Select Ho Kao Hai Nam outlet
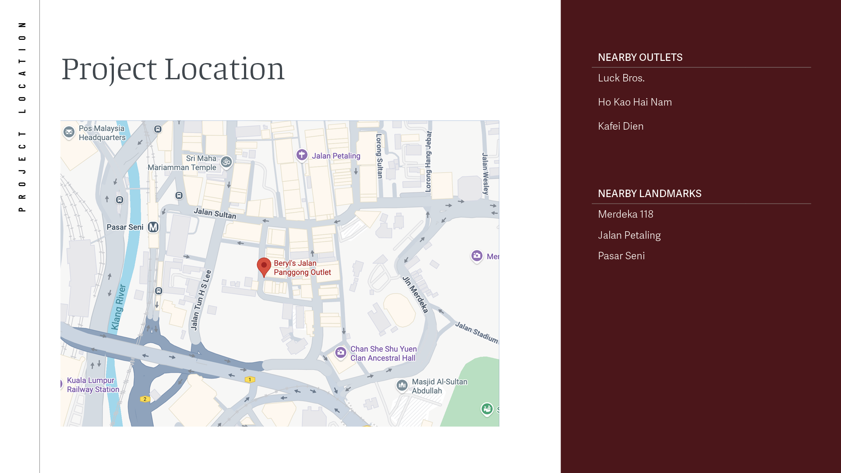The height and width of the screenshot is (473, 841). (x=635, y=102)
